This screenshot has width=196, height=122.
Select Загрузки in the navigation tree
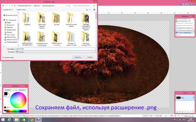coord(8,27)
